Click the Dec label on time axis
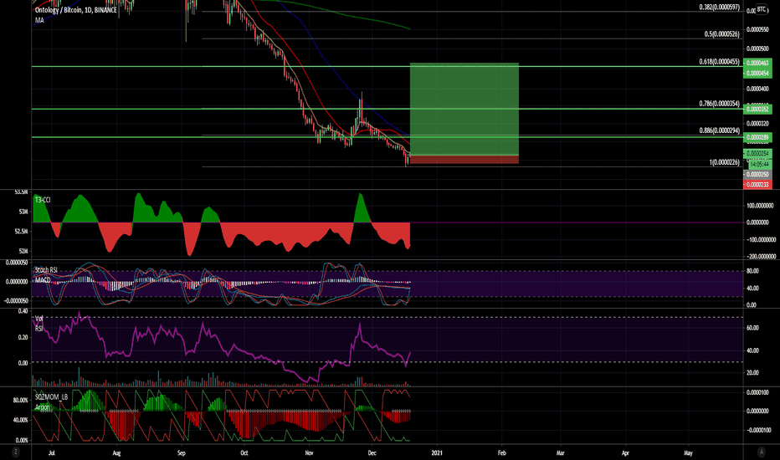The image size is (780, 460). (x=372, y=453)
